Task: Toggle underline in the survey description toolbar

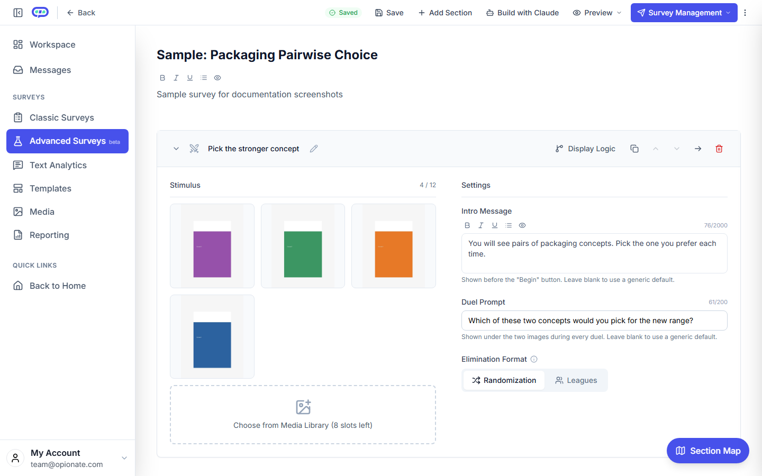Action: pyautogui.click(x=190, y=78)
